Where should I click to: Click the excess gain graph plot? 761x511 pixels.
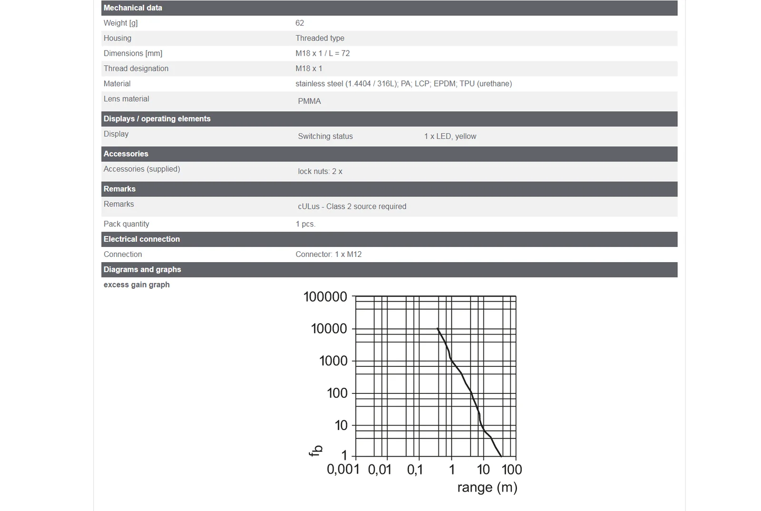(436, 376)
